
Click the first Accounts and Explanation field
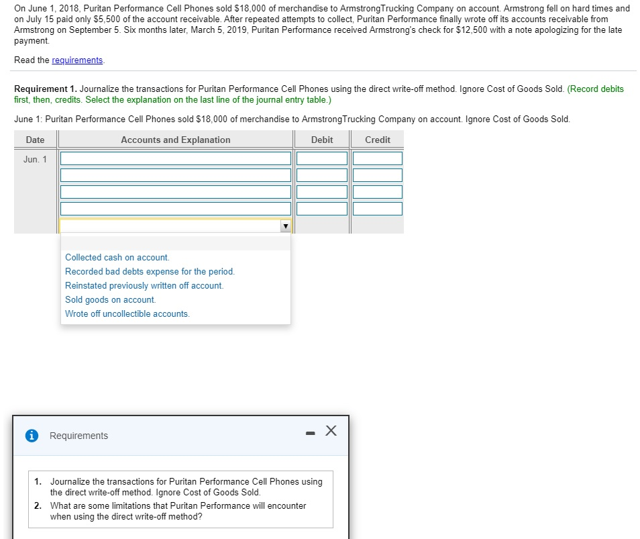point(175,158)
